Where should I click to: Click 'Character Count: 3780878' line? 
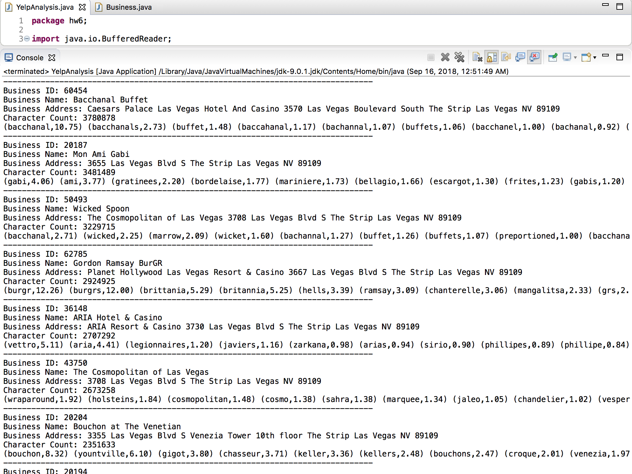59,118
